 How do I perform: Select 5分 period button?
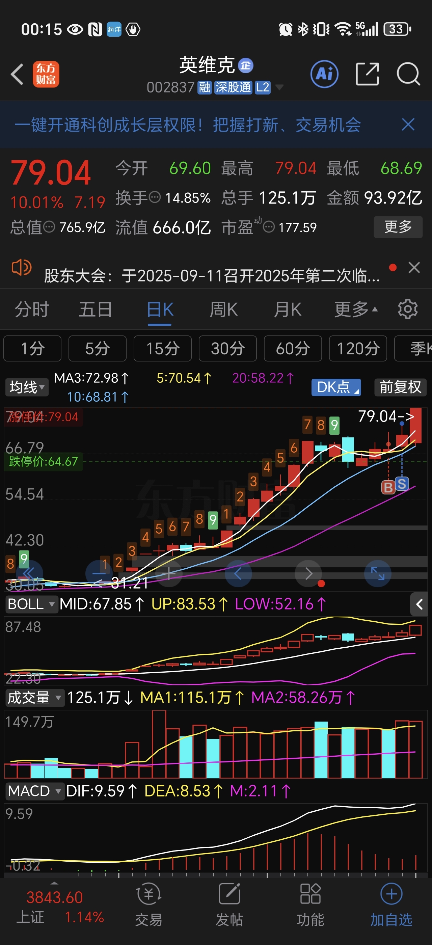click(x=98, y=349)
